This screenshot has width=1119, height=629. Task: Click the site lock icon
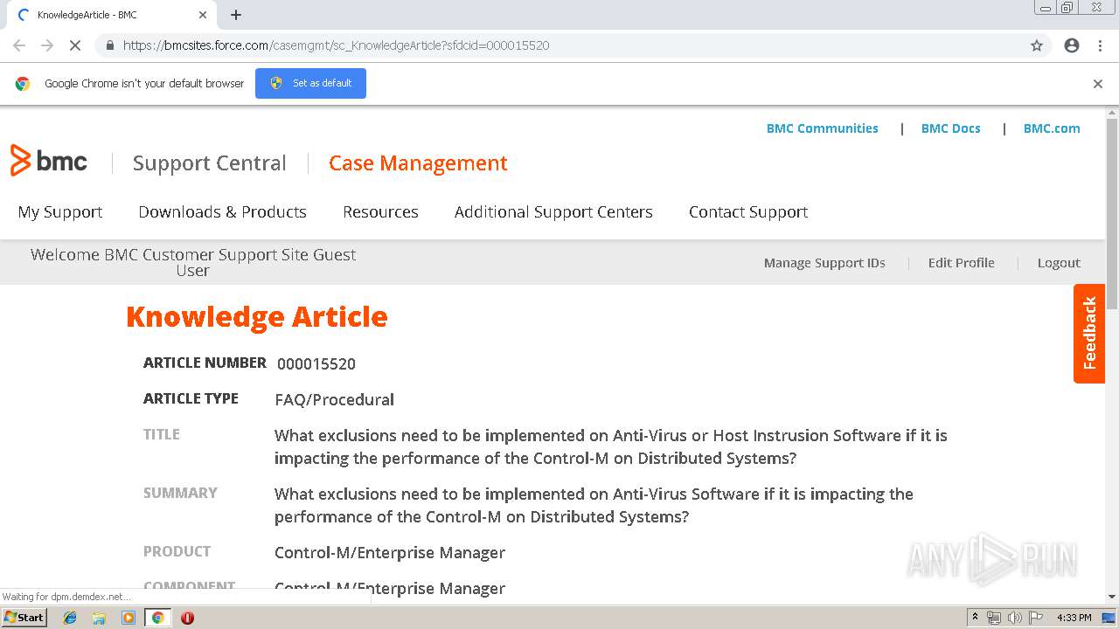coord(109,45)
